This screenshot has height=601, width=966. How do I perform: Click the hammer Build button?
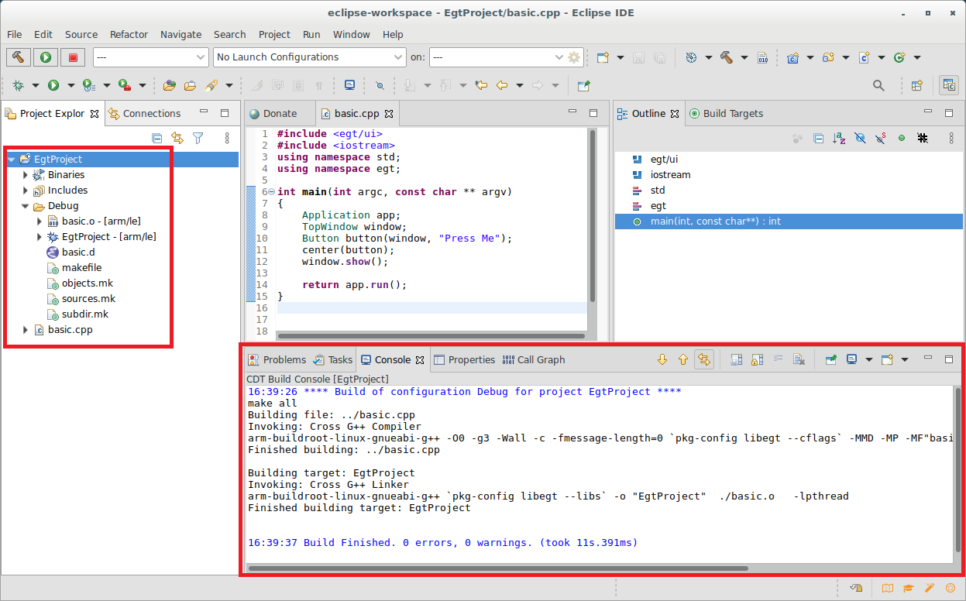[19, 57]
